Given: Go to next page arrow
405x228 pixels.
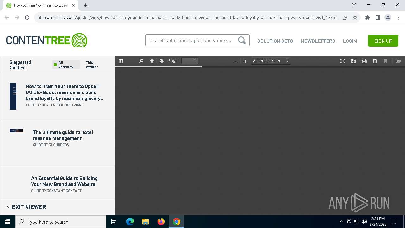Looking at the screenshot, I should tap(162, 61).
